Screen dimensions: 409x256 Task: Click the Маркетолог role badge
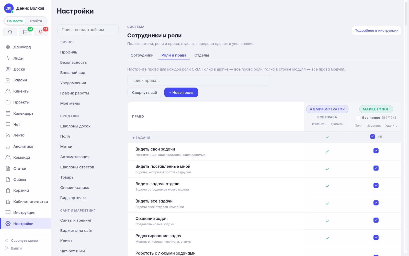point(376,109)
